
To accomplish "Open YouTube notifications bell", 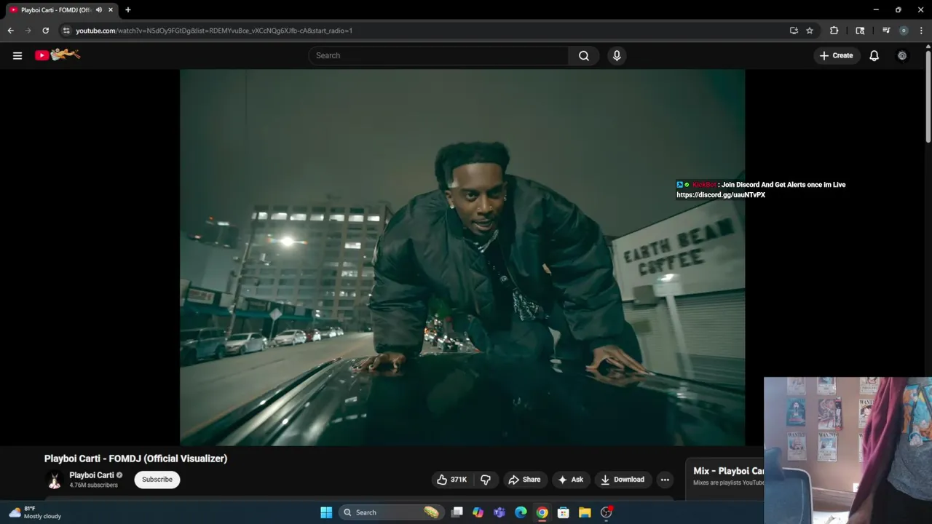I will coord(874,55).
